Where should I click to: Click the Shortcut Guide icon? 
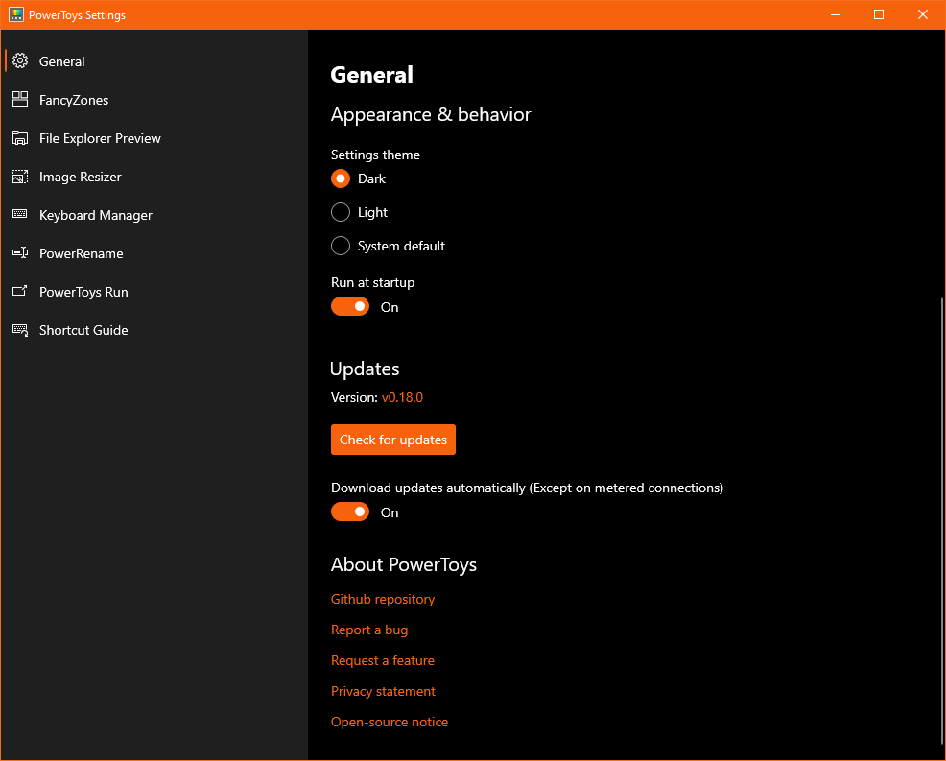pos(20,329)
